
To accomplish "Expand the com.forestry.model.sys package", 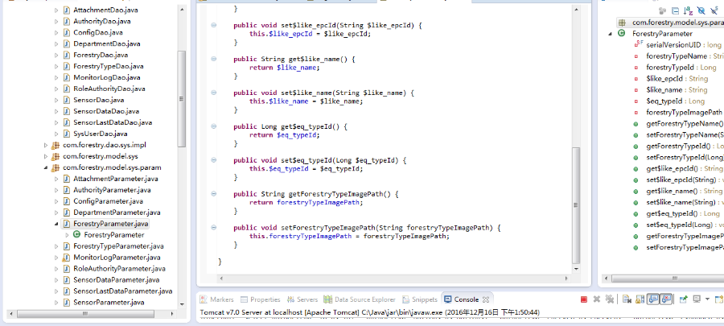I will 46,156.
